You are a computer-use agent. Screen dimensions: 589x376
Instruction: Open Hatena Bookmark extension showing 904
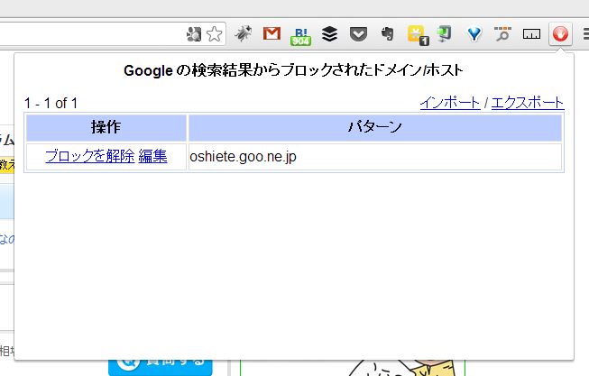[301, 36]
